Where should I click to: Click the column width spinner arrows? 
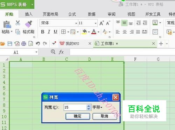tap(89, 107)
